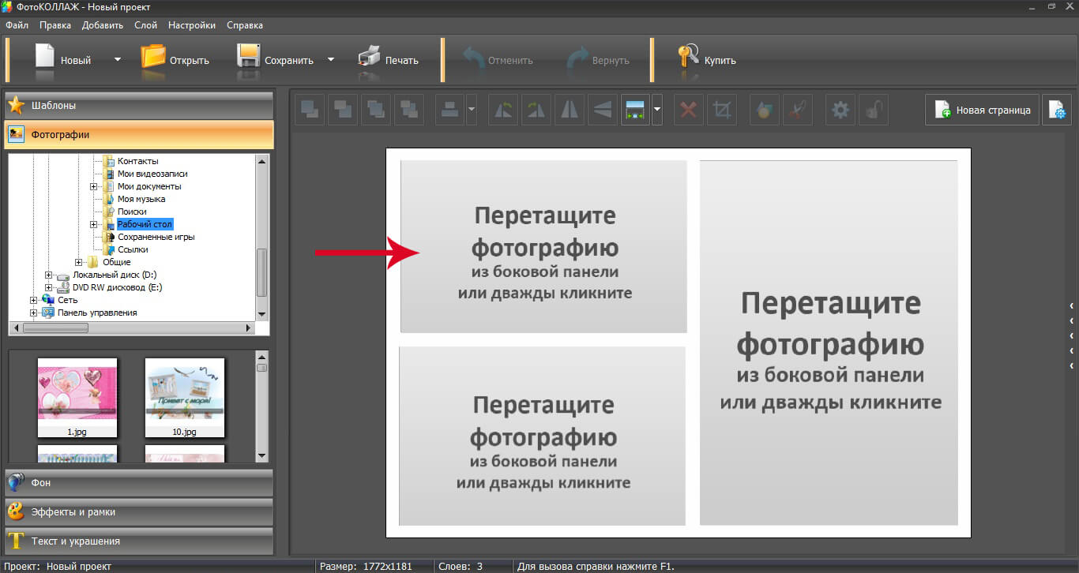Click the rotate left icon

click(x=502, y=110)
